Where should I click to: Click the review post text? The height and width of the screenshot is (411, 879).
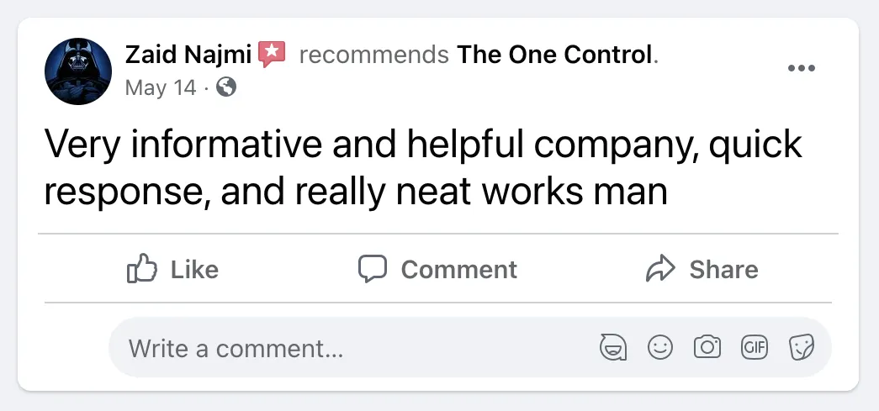coord(423,168)
